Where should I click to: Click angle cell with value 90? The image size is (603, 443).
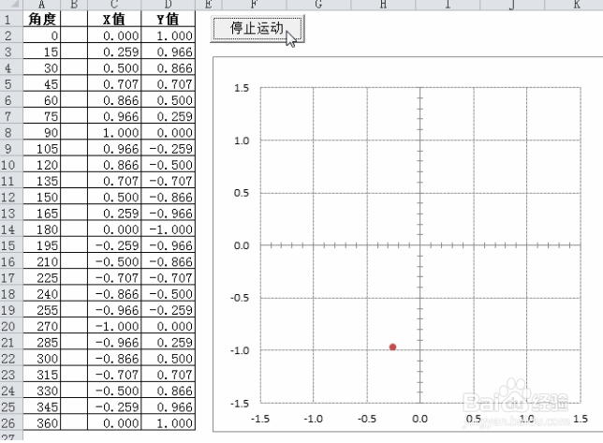tap(42, 133)
